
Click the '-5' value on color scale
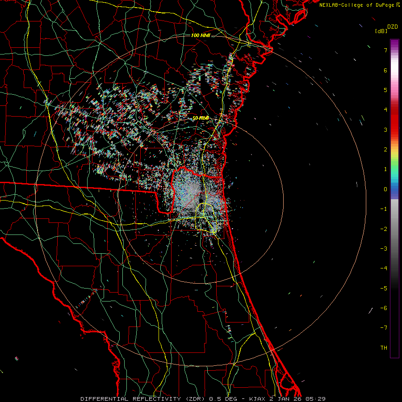coord(384,289)
